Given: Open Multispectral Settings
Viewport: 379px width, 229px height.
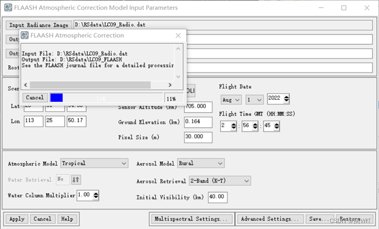Looking at the screenshot, I should point(191,219).
